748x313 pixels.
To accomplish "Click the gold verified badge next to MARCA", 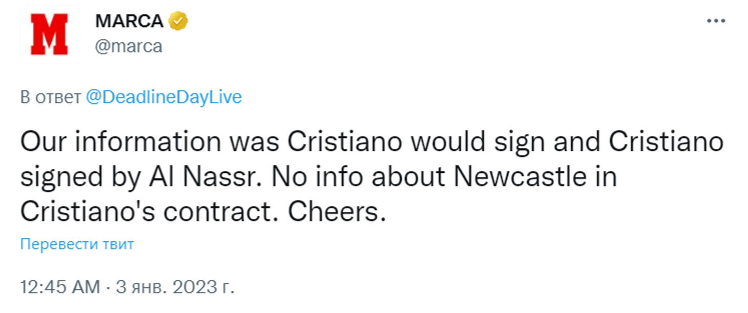I will [x=178, y=21].
